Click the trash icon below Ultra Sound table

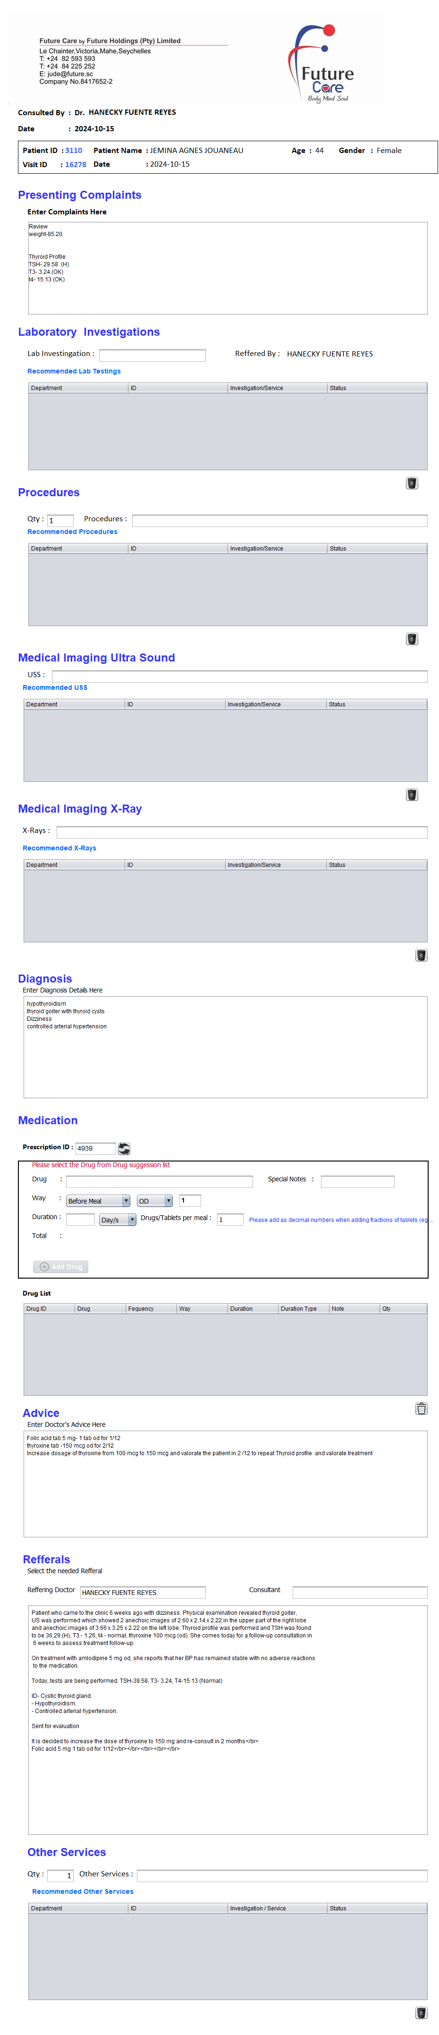pos(411,794)
